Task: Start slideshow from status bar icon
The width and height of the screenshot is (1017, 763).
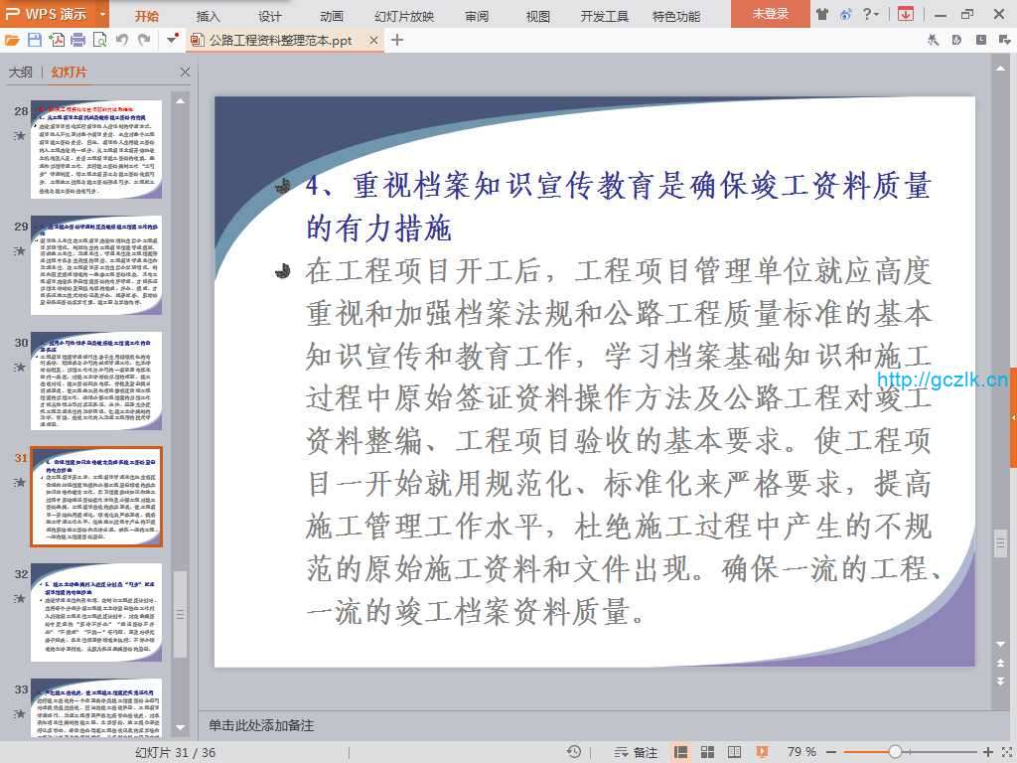Action: point(761,752)
